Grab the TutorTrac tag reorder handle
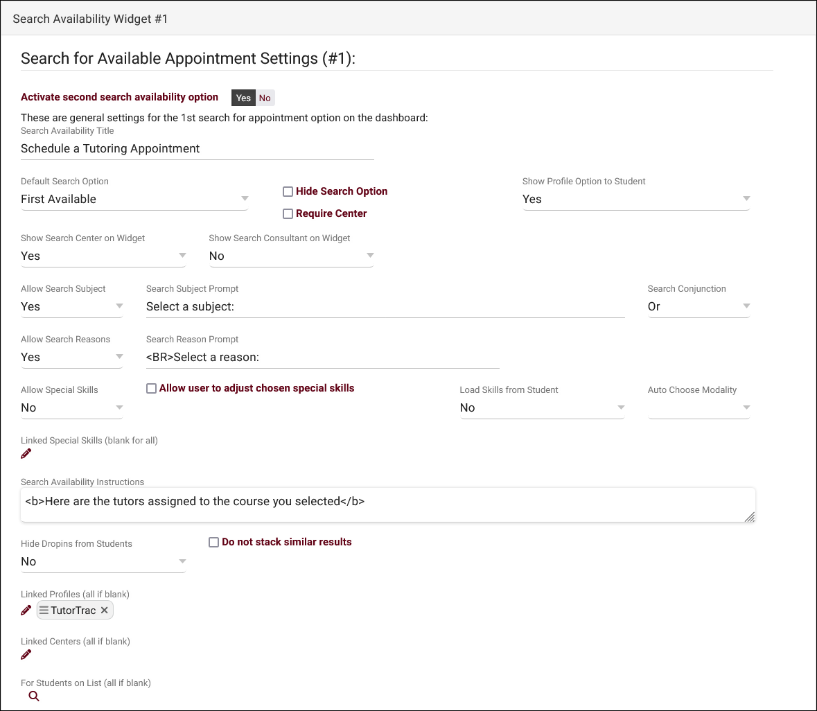The image size is (817, 711). pyautogui.click(x=44, y=611)
